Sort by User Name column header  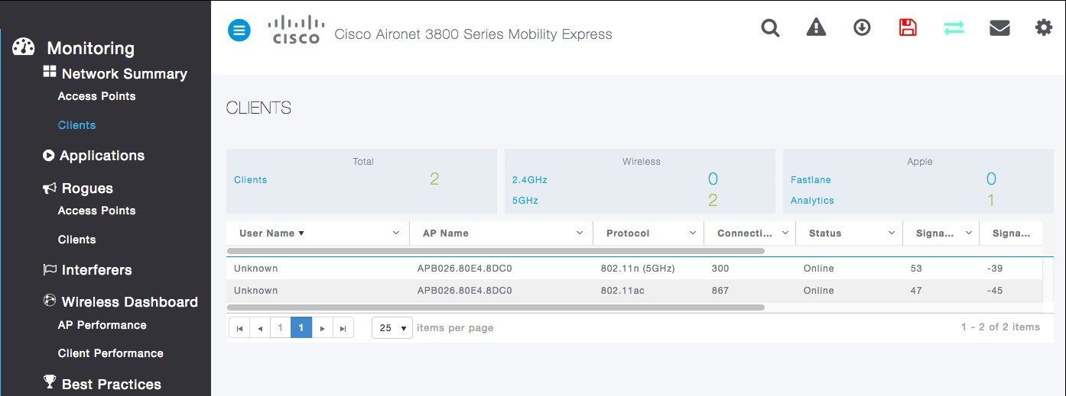coord(271,233)
